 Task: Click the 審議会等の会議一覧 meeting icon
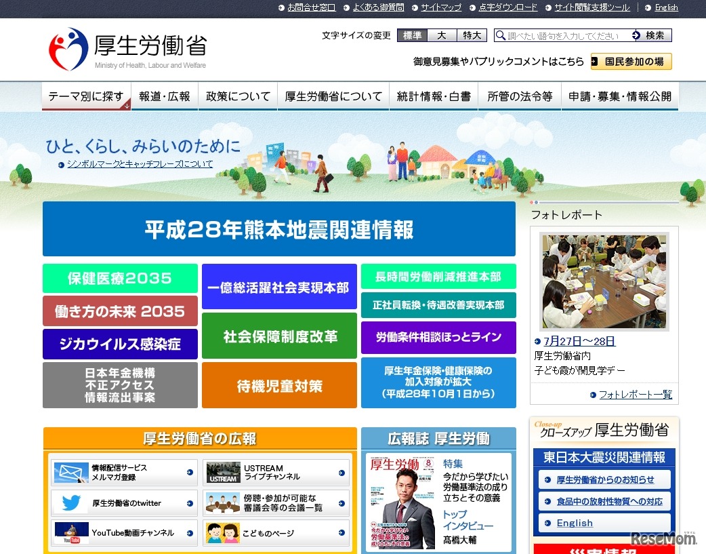click(x=223, y=502)
